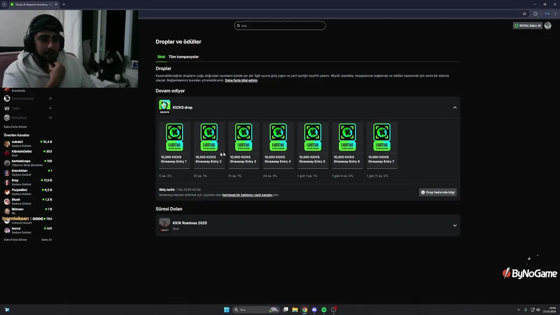Open the browser extensions puzzle icon
560x315 pixels.
click(535, 14)
